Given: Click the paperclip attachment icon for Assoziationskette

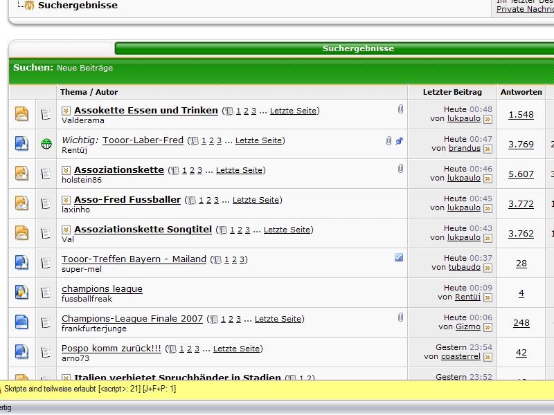Looking at the screenshot, I should [400, 169].
